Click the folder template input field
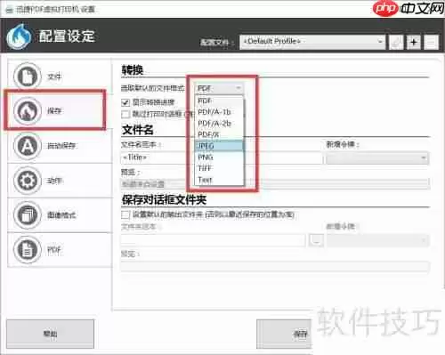This screenshot has width=445, height=355. (213, 240)
